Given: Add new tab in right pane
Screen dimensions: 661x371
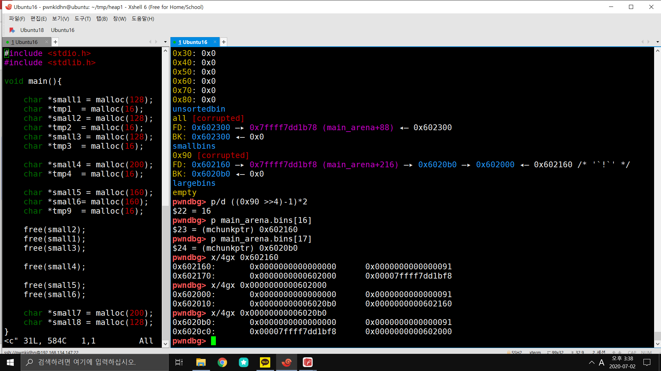Looking at the screenshot, I should point(224,42).
